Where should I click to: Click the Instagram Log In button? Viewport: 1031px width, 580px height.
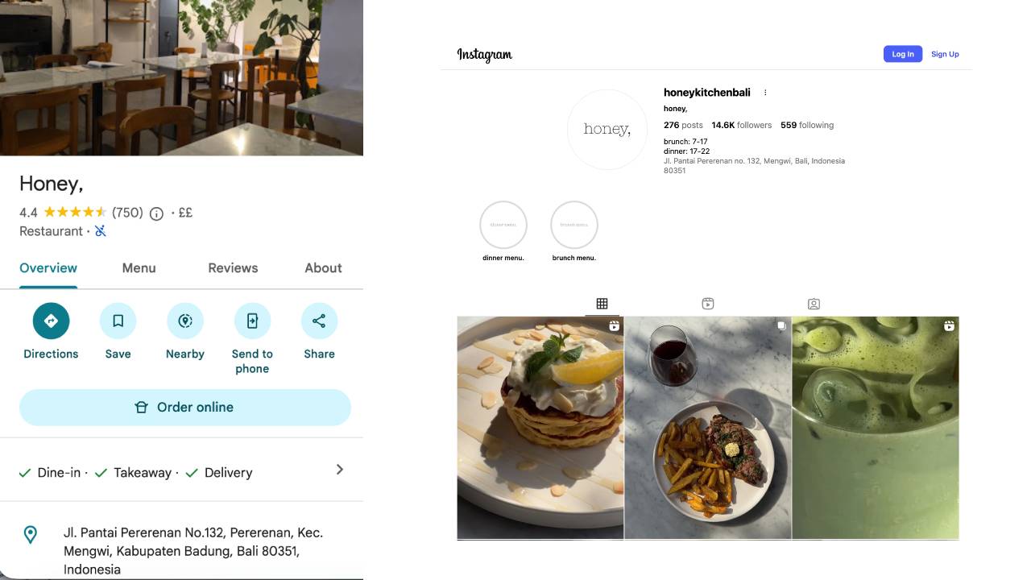pyautogui.click(x=903, y=54)
